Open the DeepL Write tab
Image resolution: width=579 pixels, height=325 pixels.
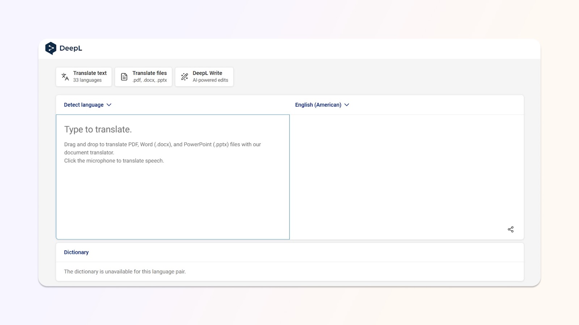click(x=204, y=77)
